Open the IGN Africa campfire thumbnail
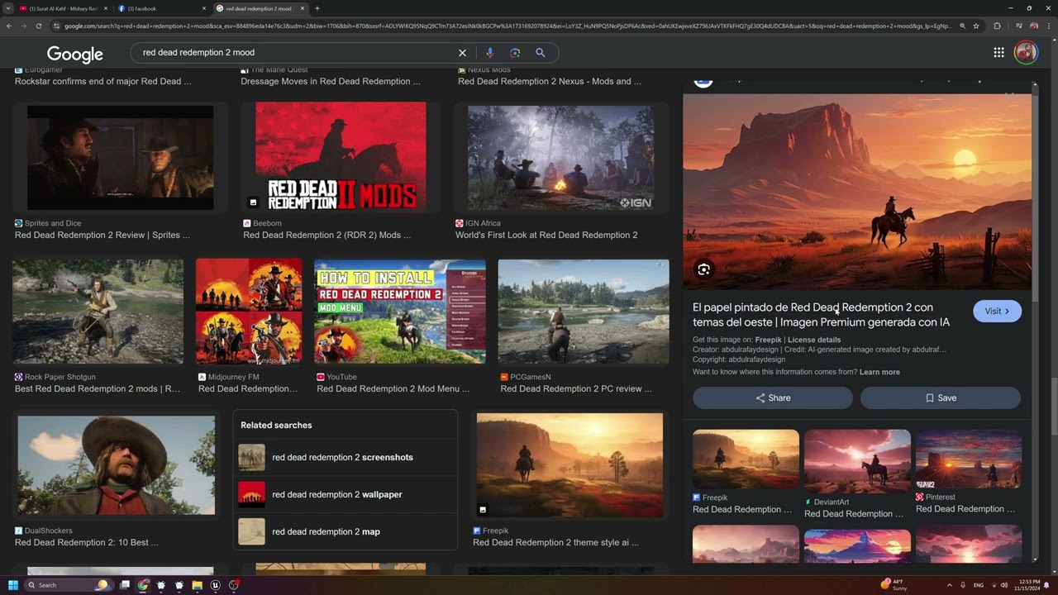The height and width of the screenshot is (595, 1058). click(561, 157)
